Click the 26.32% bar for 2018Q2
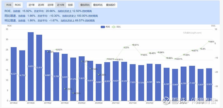 pyautogui.click(x=14, y=74)
